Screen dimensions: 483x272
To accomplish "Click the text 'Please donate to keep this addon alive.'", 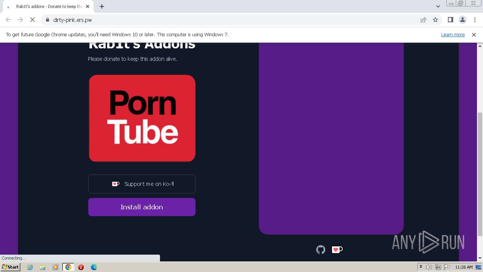I will 132,59.
